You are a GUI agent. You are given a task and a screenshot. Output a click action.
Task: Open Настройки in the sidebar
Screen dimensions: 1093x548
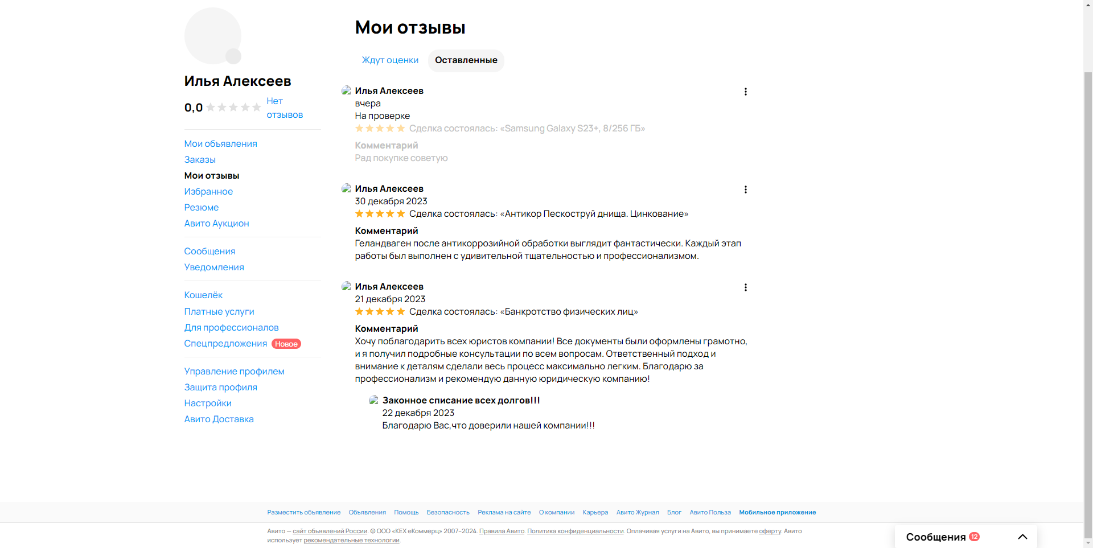click(208, 403)
